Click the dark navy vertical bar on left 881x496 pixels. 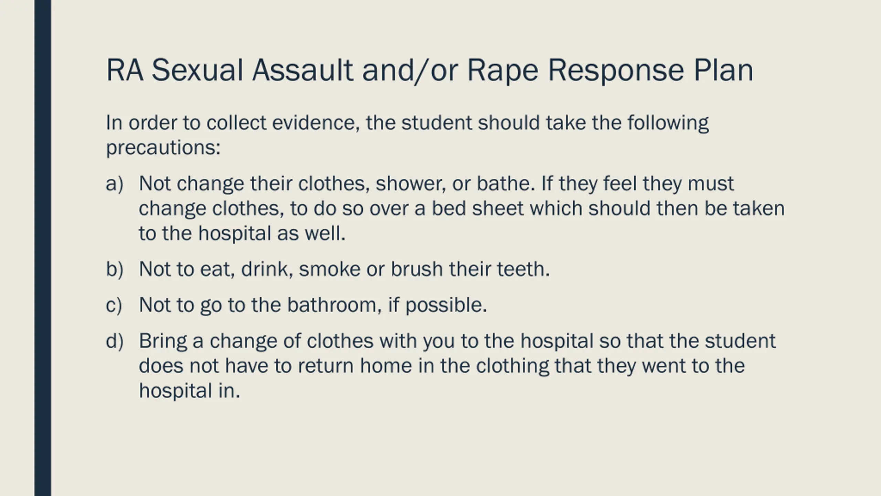(43, 248)
